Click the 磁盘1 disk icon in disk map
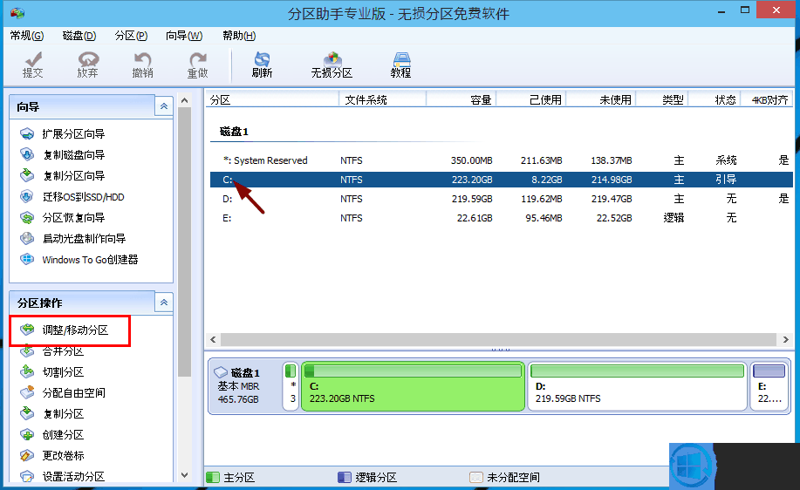This screenshot has height=490, width=800. coord(221,372)
